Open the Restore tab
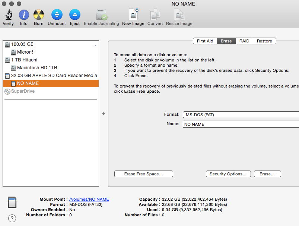The height and width of the screenshot is (226, 299). click(x=264, y=41)
